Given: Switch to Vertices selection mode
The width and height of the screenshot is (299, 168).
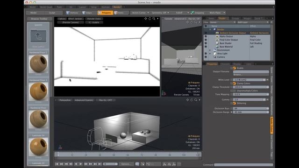Looking at the screenshot, I should (72, 13).
